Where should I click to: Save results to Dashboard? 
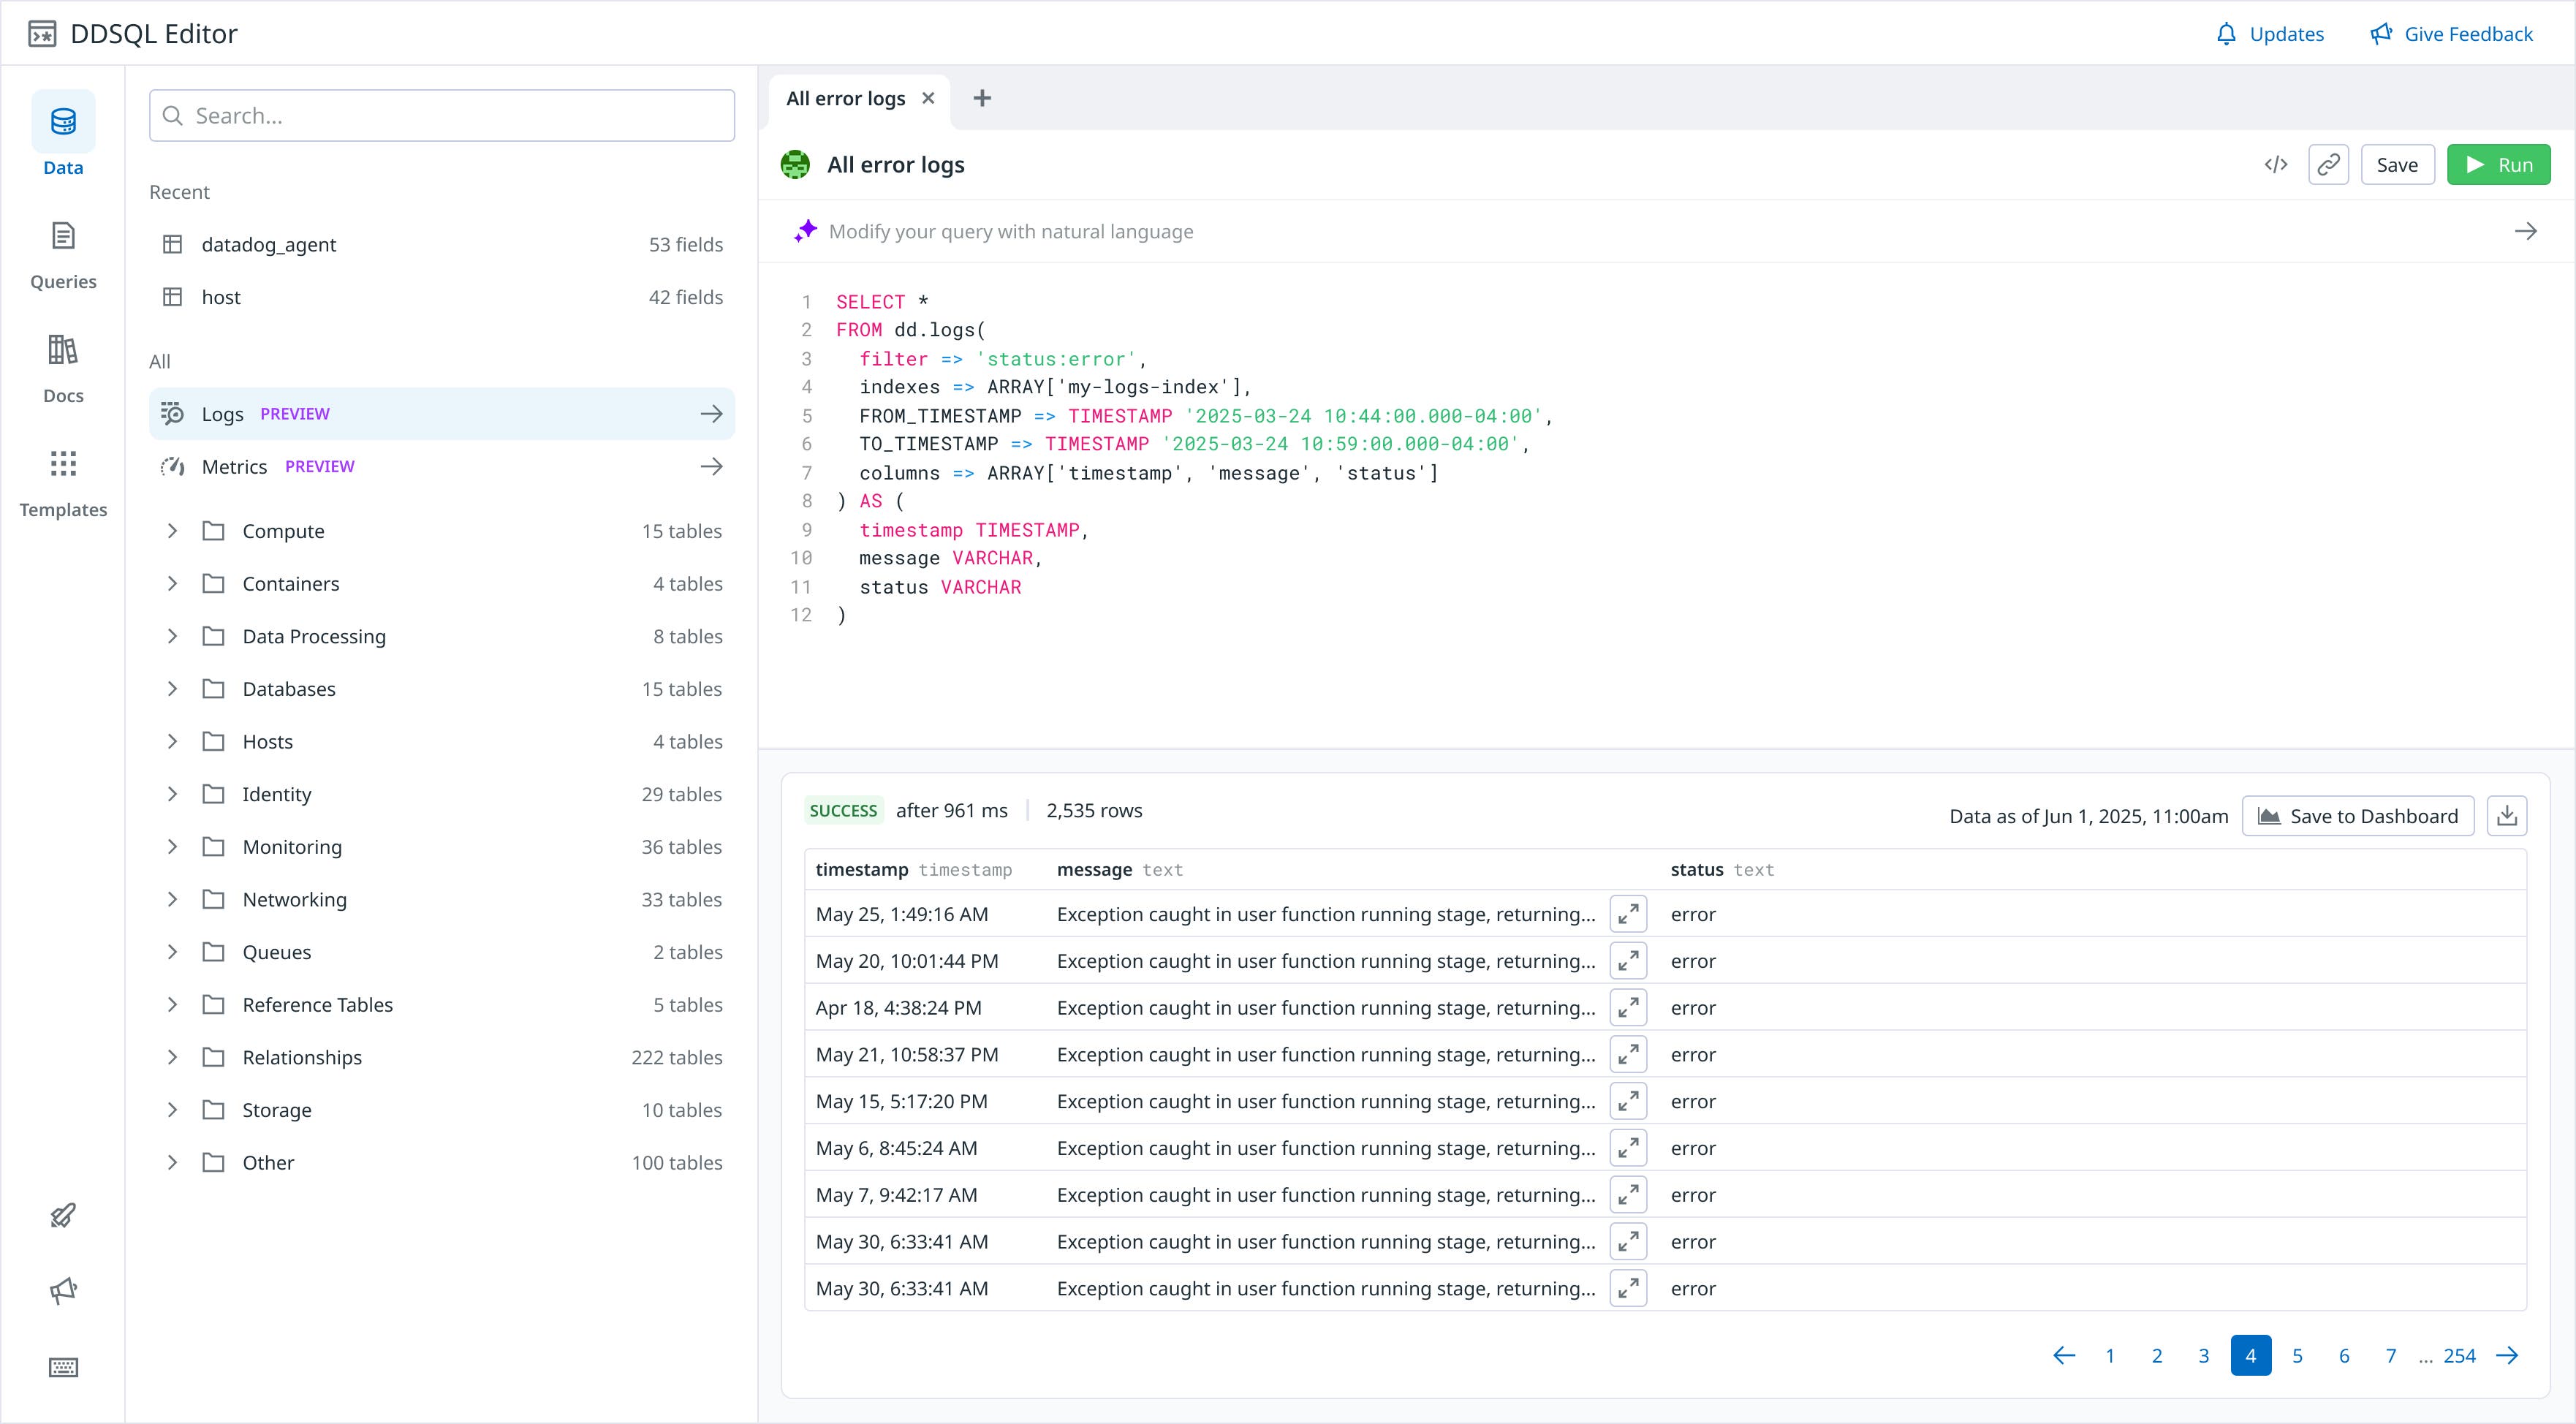tap(2357, 815)
